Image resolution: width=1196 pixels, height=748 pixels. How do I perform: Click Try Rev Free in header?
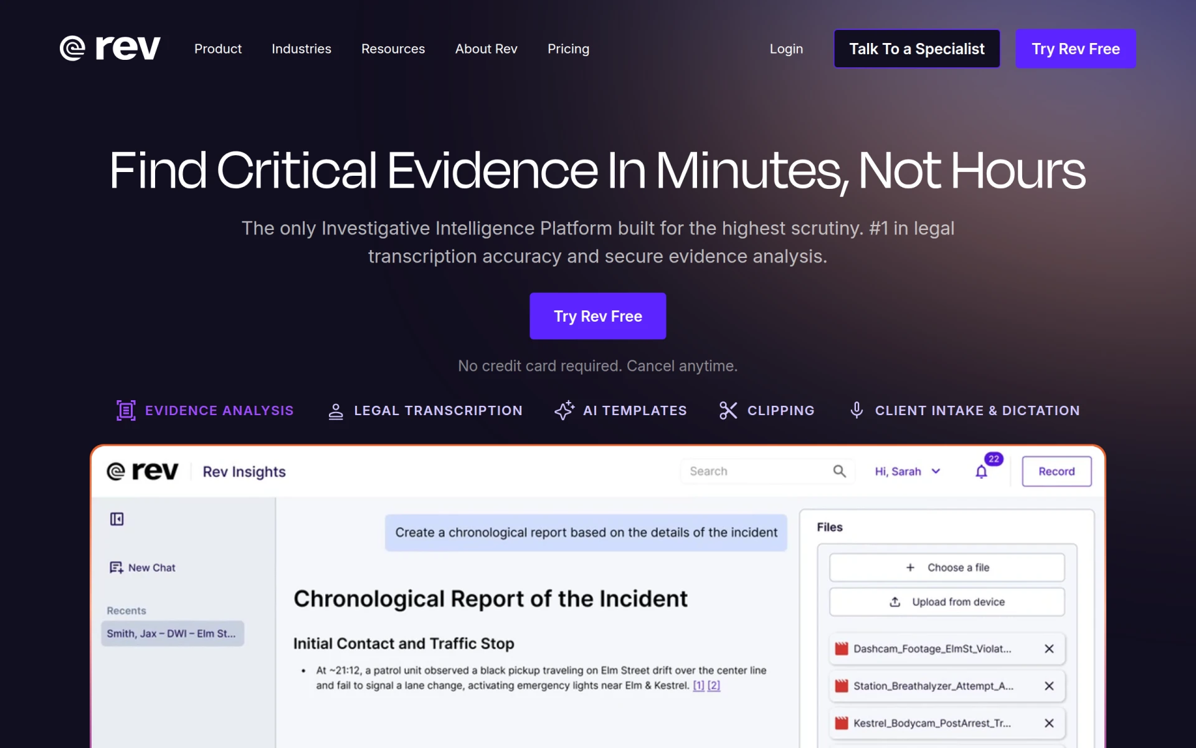[1075, 49]
